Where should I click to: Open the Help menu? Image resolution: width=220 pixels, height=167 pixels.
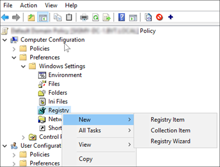71,5
